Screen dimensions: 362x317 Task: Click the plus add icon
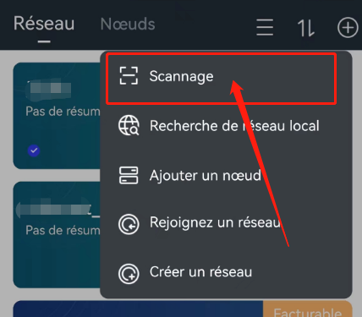point(348,27)
